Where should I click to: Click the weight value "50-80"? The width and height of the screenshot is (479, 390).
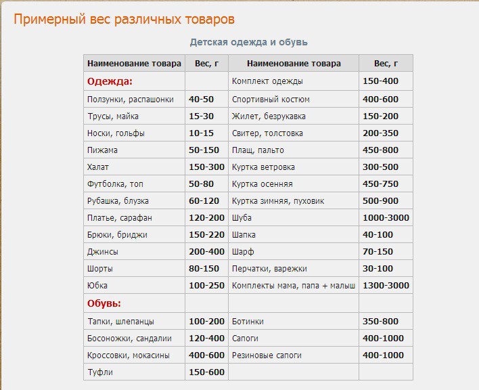pos(201,184)
